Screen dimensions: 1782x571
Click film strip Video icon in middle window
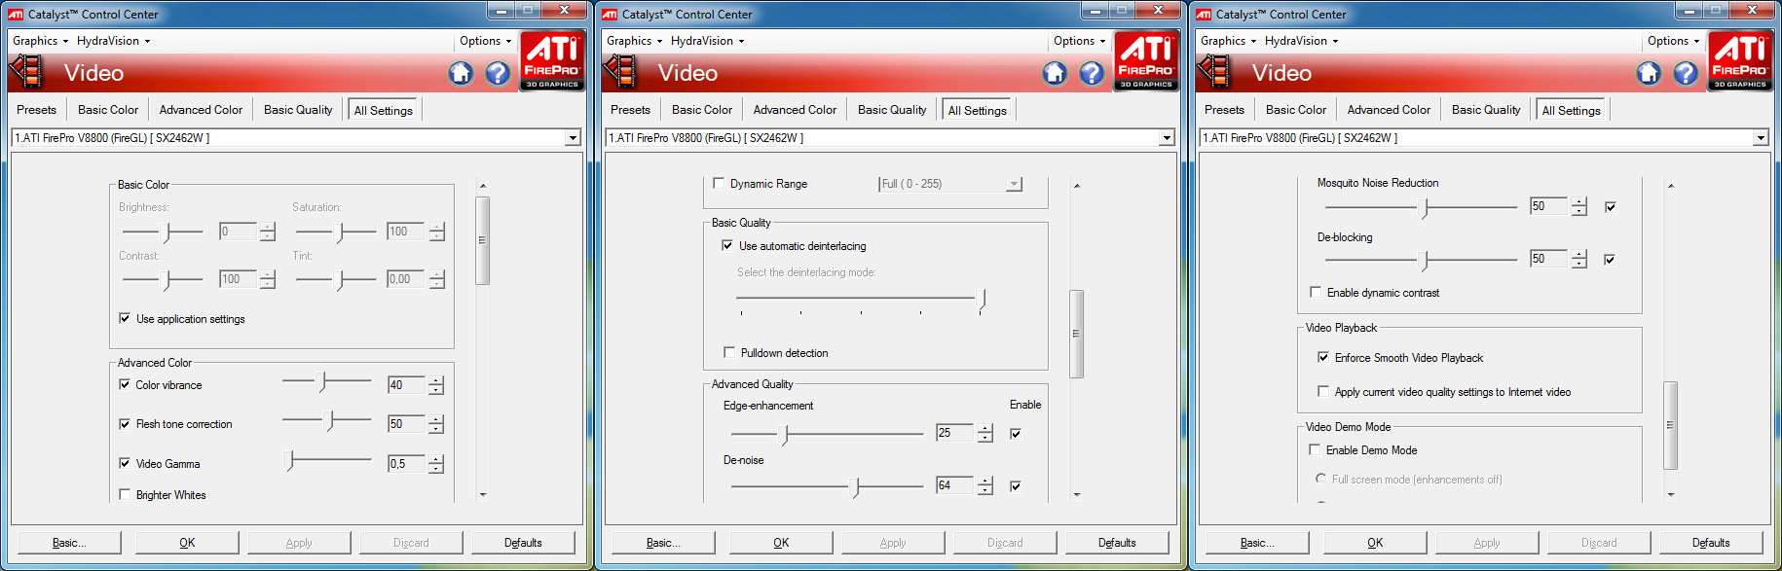[x=620, y=72]
